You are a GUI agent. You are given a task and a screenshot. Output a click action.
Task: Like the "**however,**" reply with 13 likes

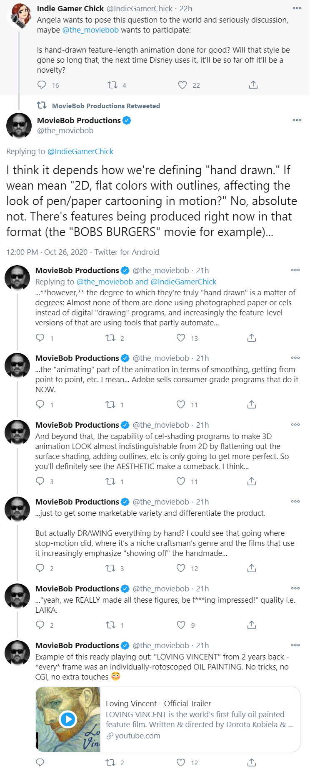pos(181,338)
